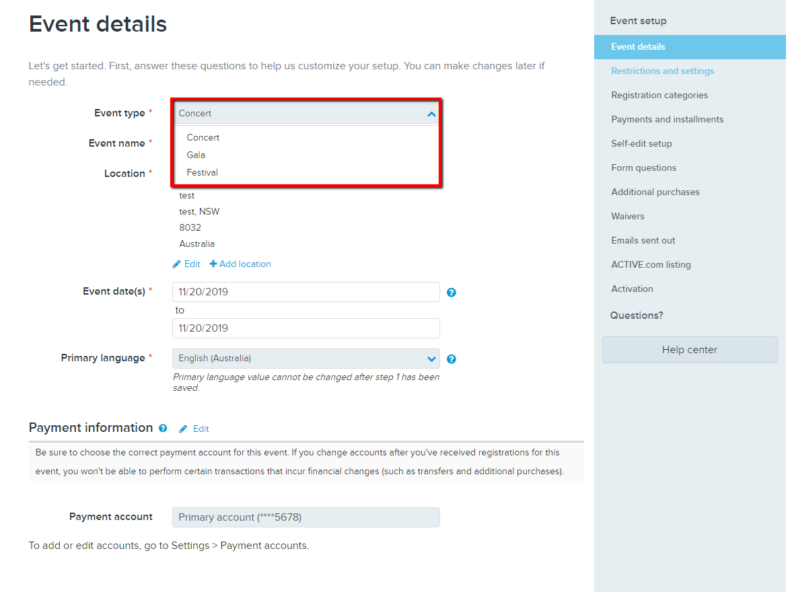788x592 pixels.
Task: Open Restrictions and settings in sidebar
Action: click(x=662, y=71)
